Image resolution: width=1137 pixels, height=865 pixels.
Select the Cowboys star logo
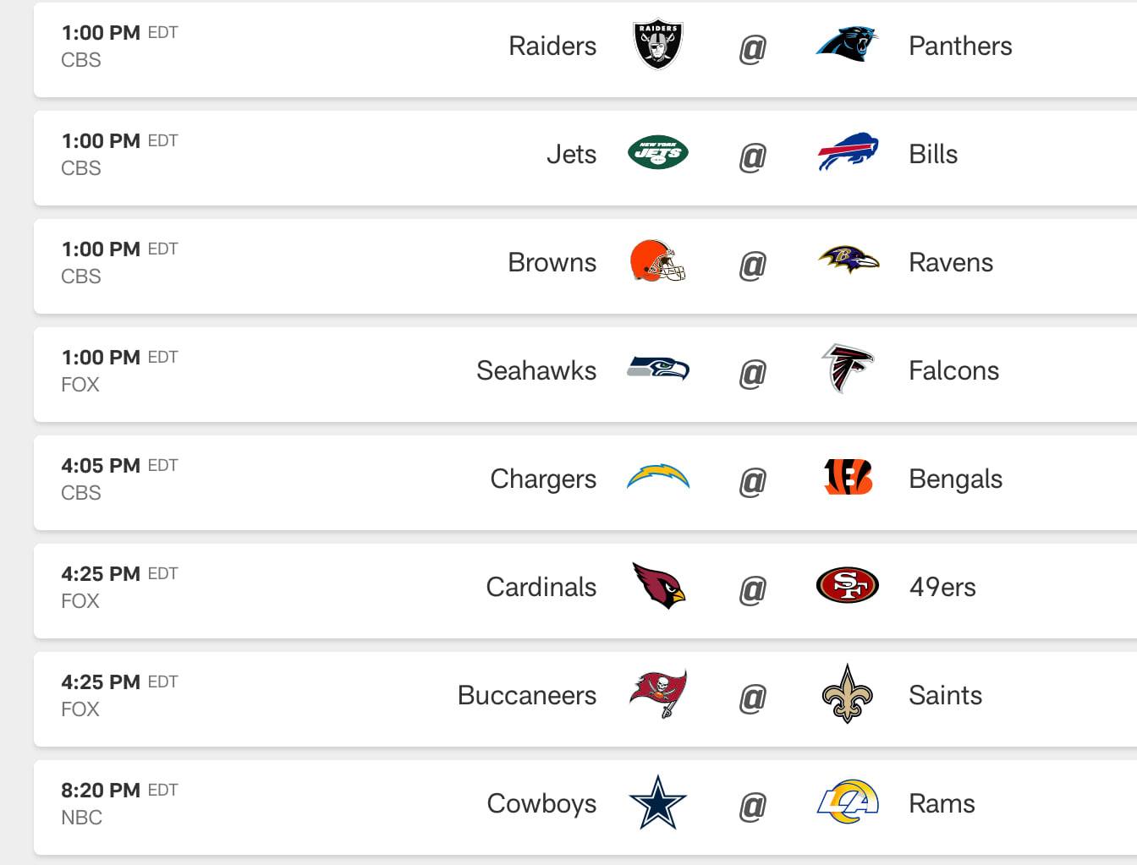pyautogui.click(x=658, y=802)
